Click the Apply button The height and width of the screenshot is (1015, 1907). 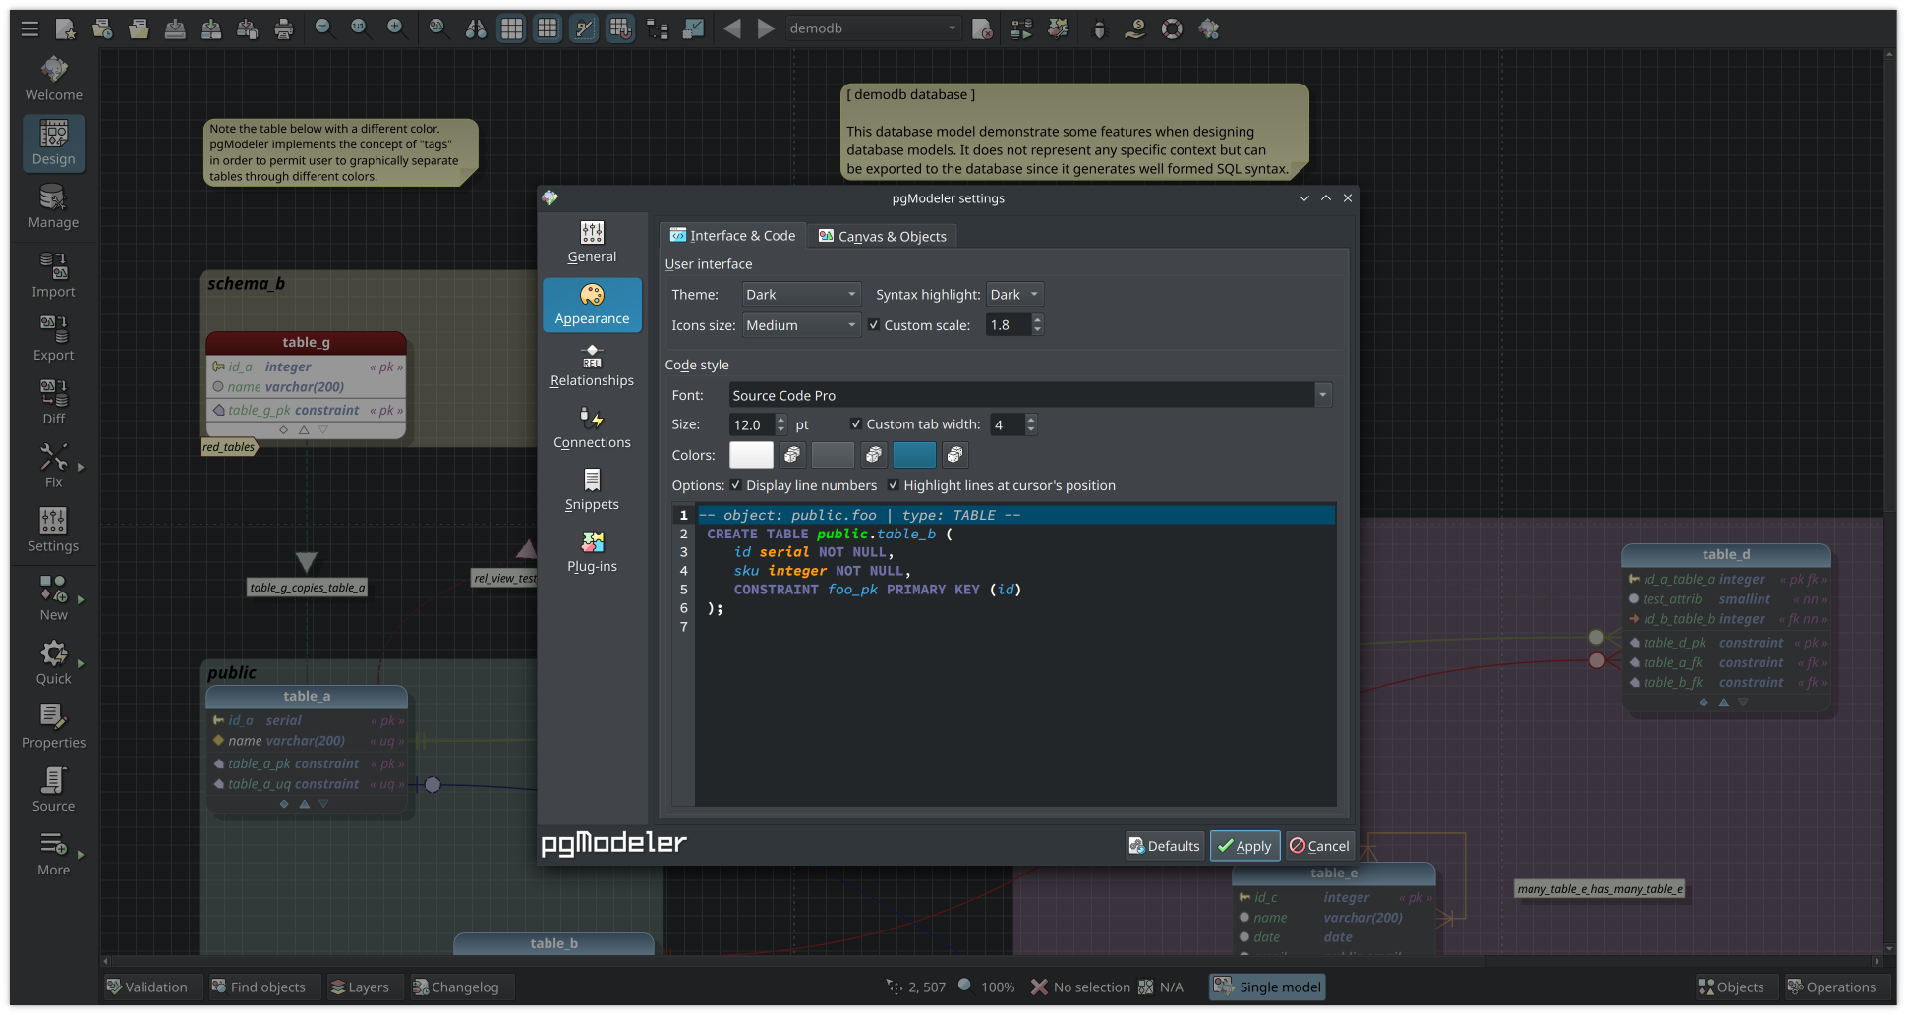point(1244,846)
